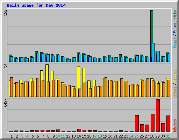Click the cyan files bar for day 28
179x140 pixels.
153,52
